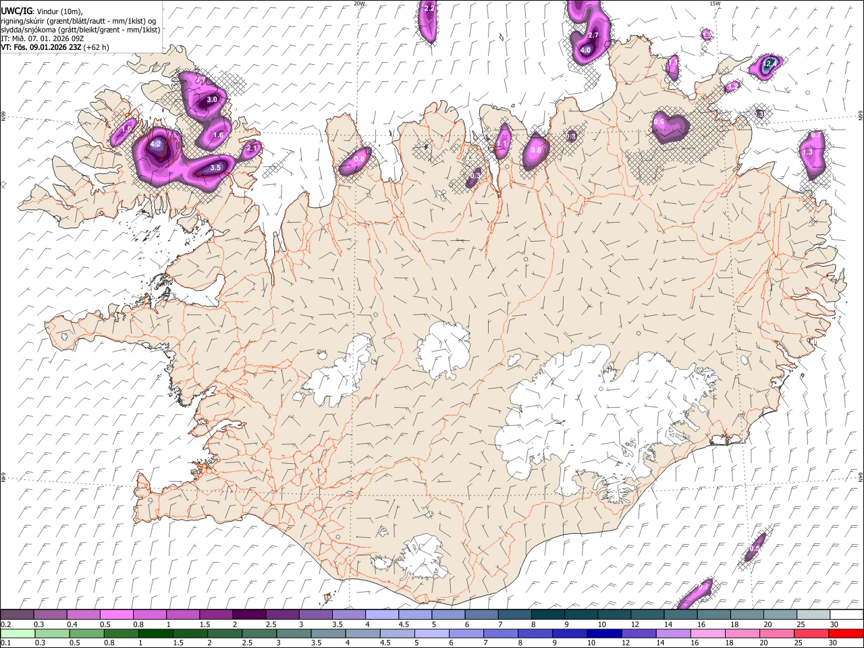Click the 1.1 snowfall value on north coast
The image size is (864, 648).
coord(502,144)
